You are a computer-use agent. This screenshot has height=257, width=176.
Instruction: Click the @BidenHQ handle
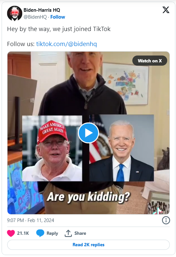35,17
